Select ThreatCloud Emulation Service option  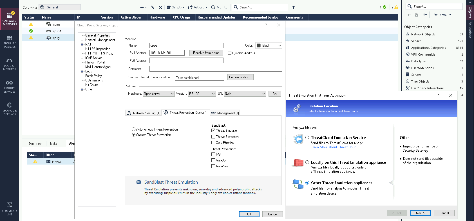(x=307, y=138)
